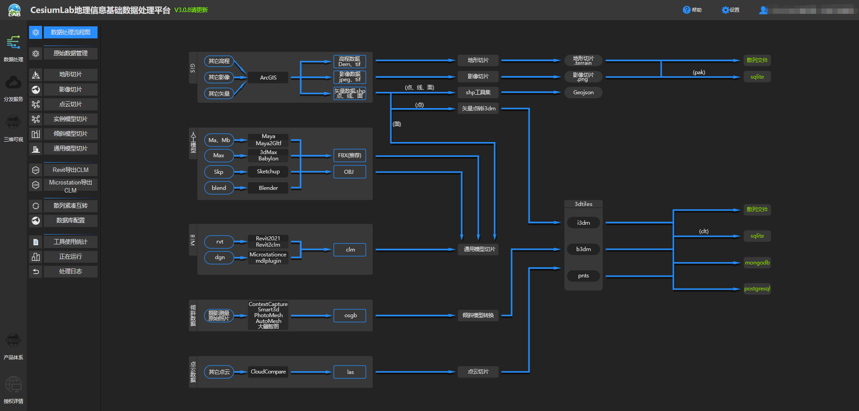Image resolution: width=859 pixels, height=411 pixels.
Task: Open 通用模型切片 in the side menu
Action: pos(71,149)
